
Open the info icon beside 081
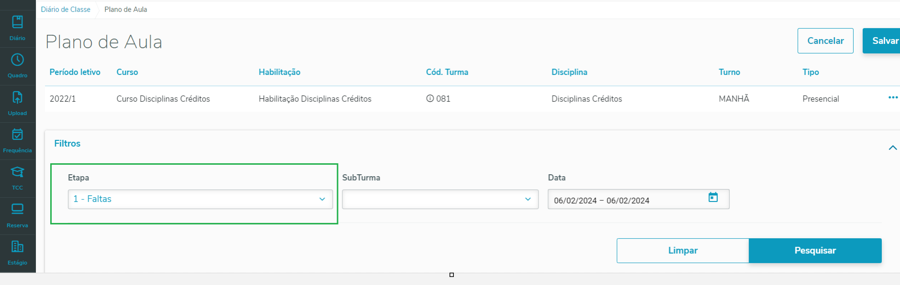pos(430,98)
